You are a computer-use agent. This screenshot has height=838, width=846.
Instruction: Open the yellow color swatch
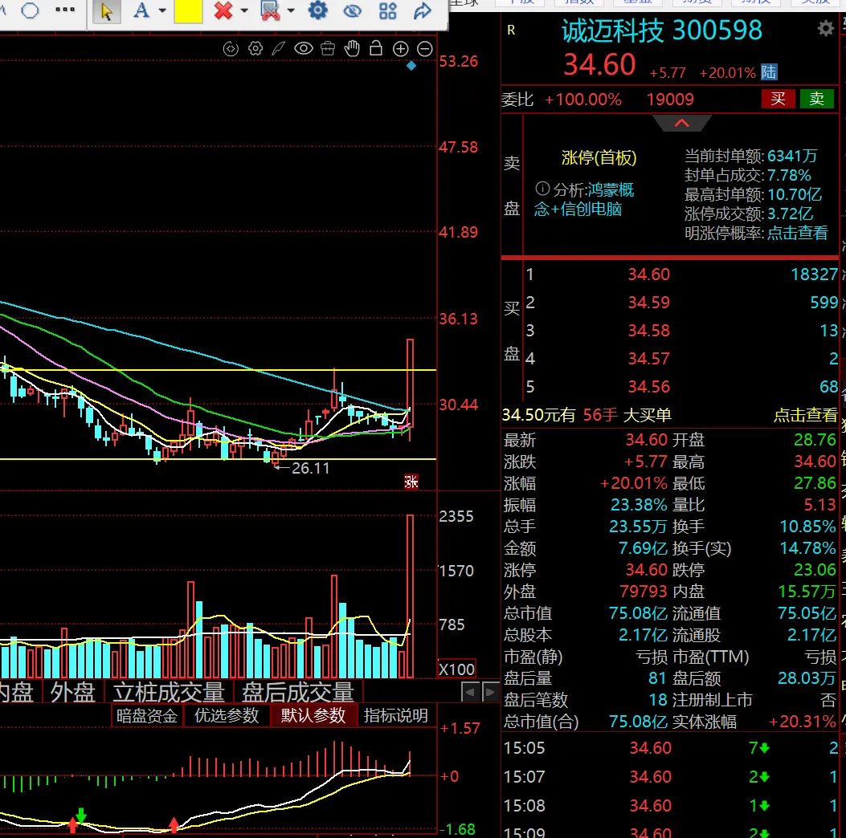point(188,10)
